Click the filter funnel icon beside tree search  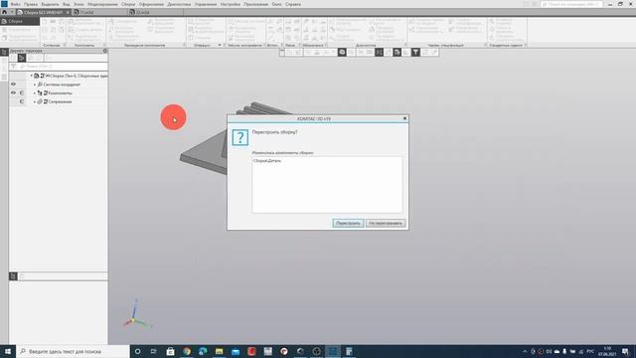click(x=13, y=67)
